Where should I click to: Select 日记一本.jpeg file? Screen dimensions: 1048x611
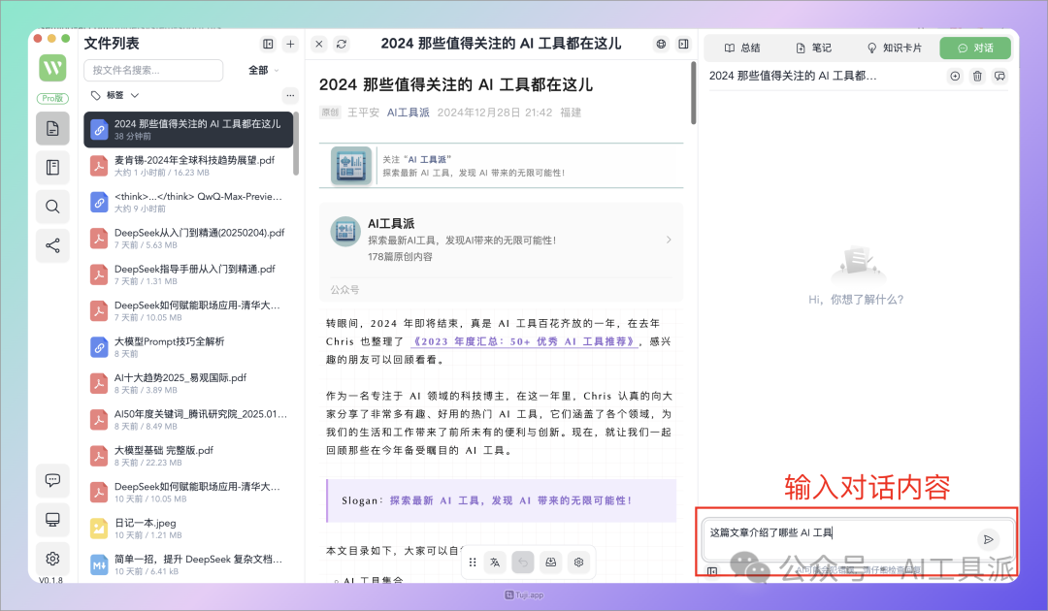pyautogui.click(x=188, y=529)
